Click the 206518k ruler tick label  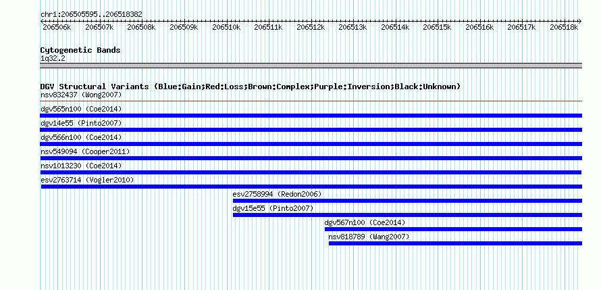(x=564, y=27)
